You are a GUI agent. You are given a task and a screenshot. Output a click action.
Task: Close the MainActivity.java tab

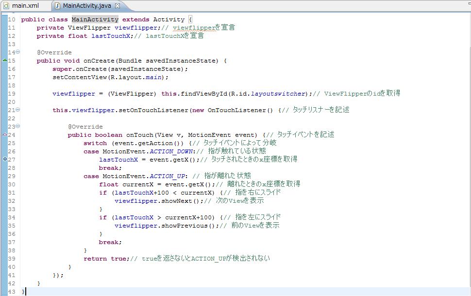[x=118, y=6]
